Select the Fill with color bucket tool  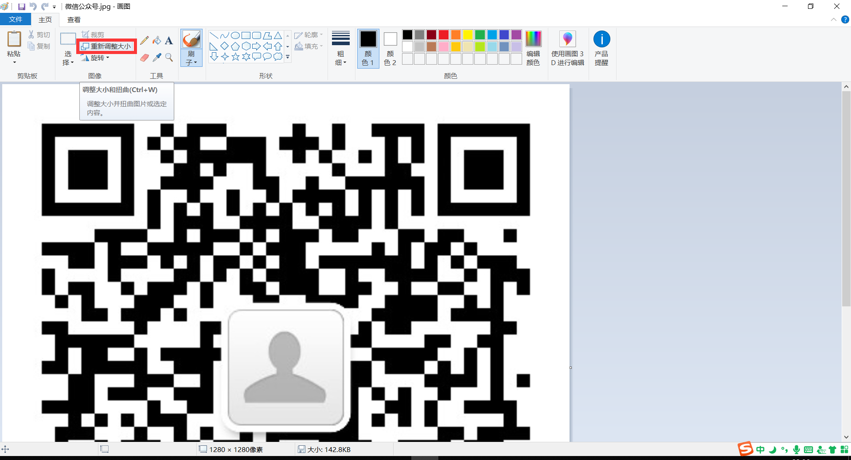tap(157, 41)
